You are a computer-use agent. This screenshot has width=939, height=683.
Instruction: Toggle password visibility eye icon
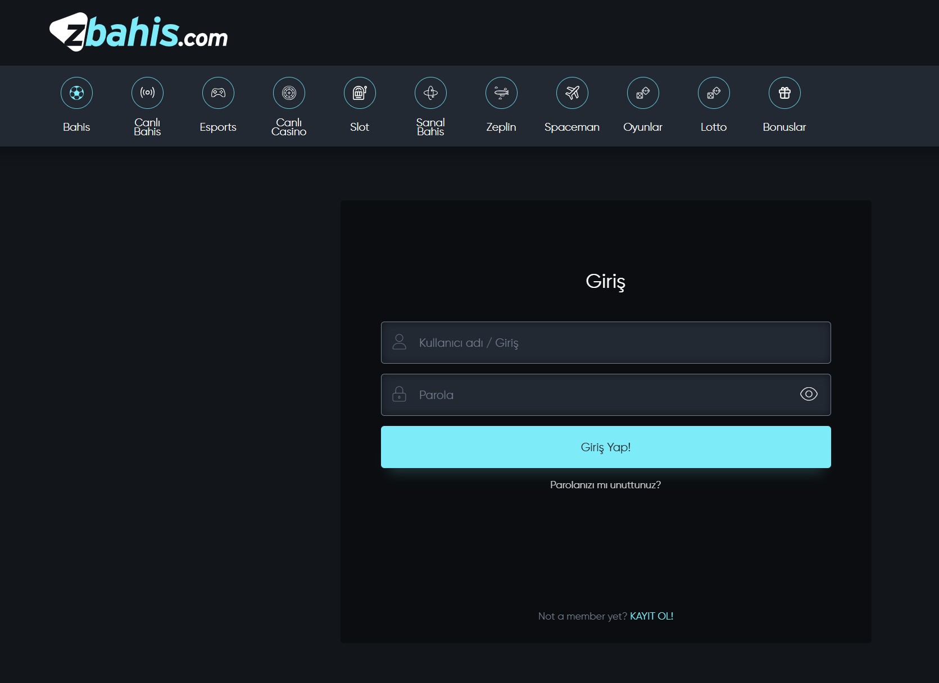click(808, 394)
